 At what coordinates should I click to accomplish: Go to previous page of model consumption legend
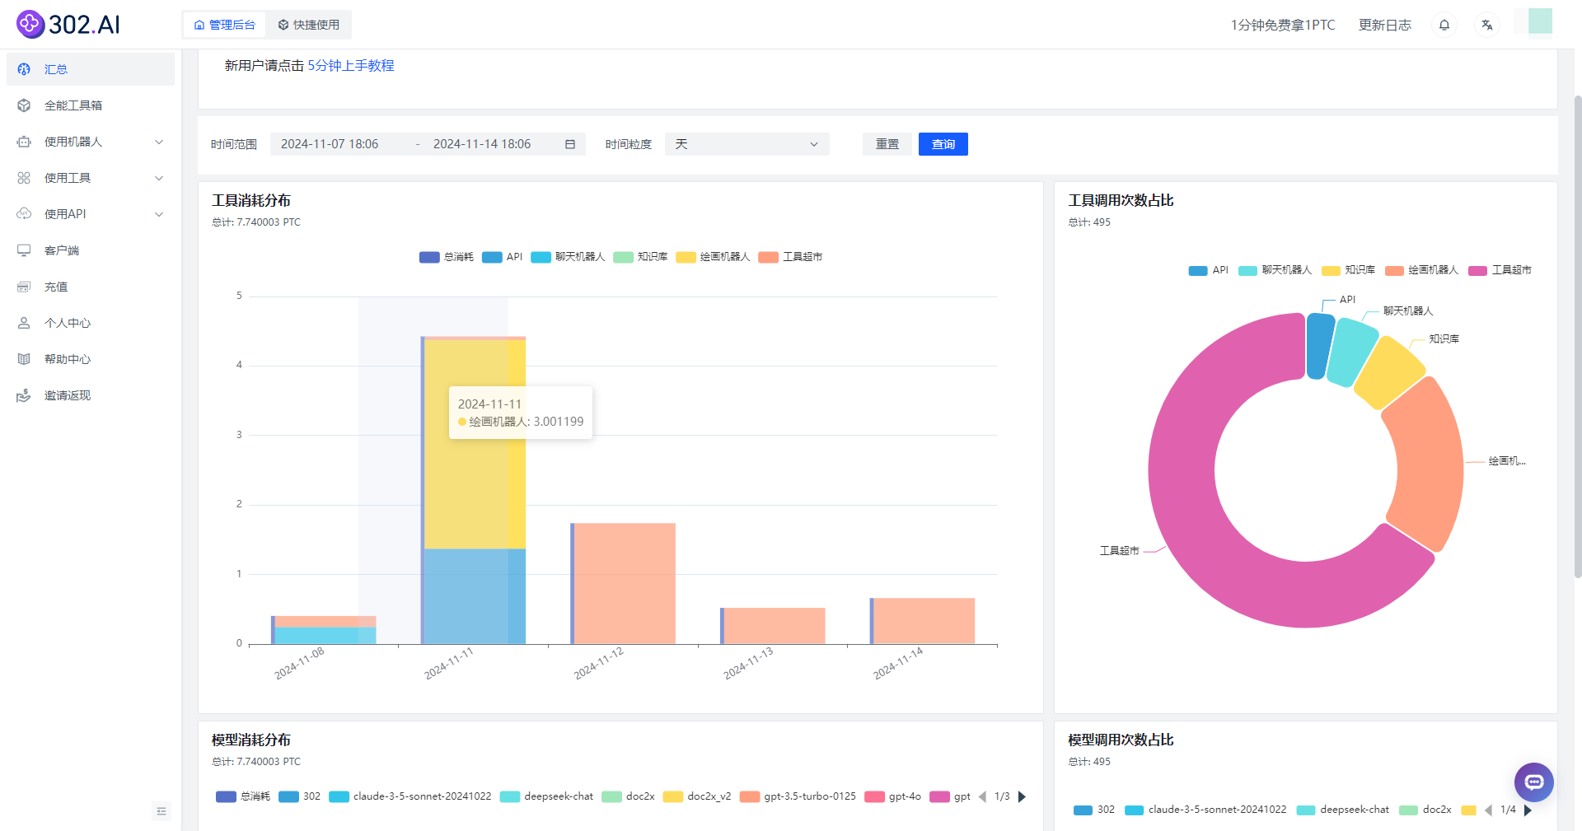(982, 796)
